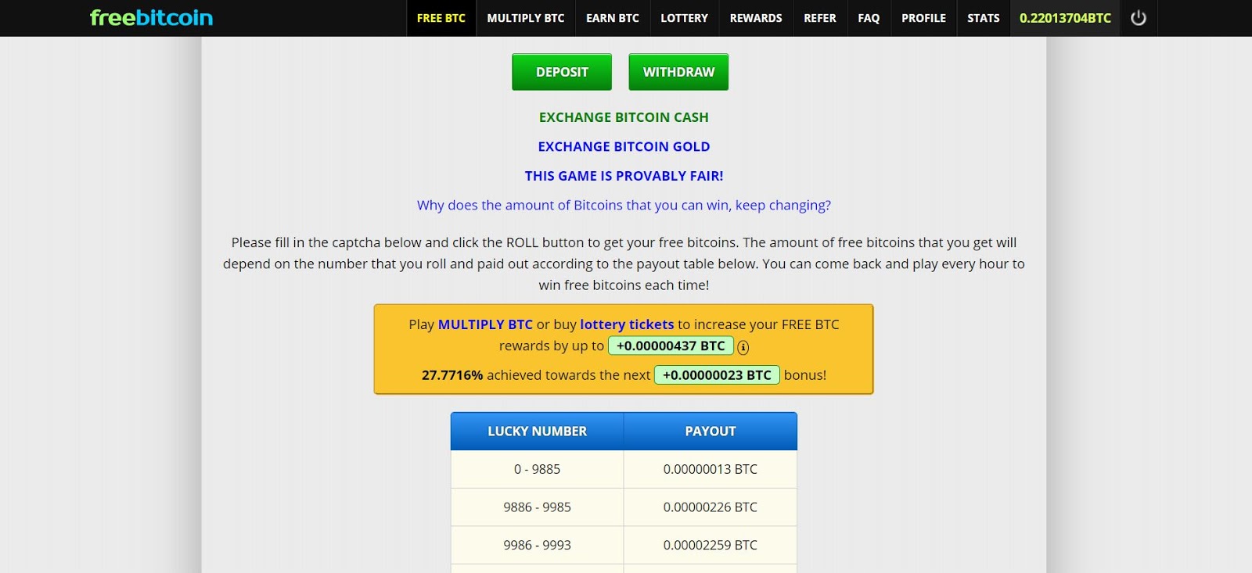Select the '9886 - 9985' table cell
Viewport: 1252px width, 573px height.
(x=537, y=507)
